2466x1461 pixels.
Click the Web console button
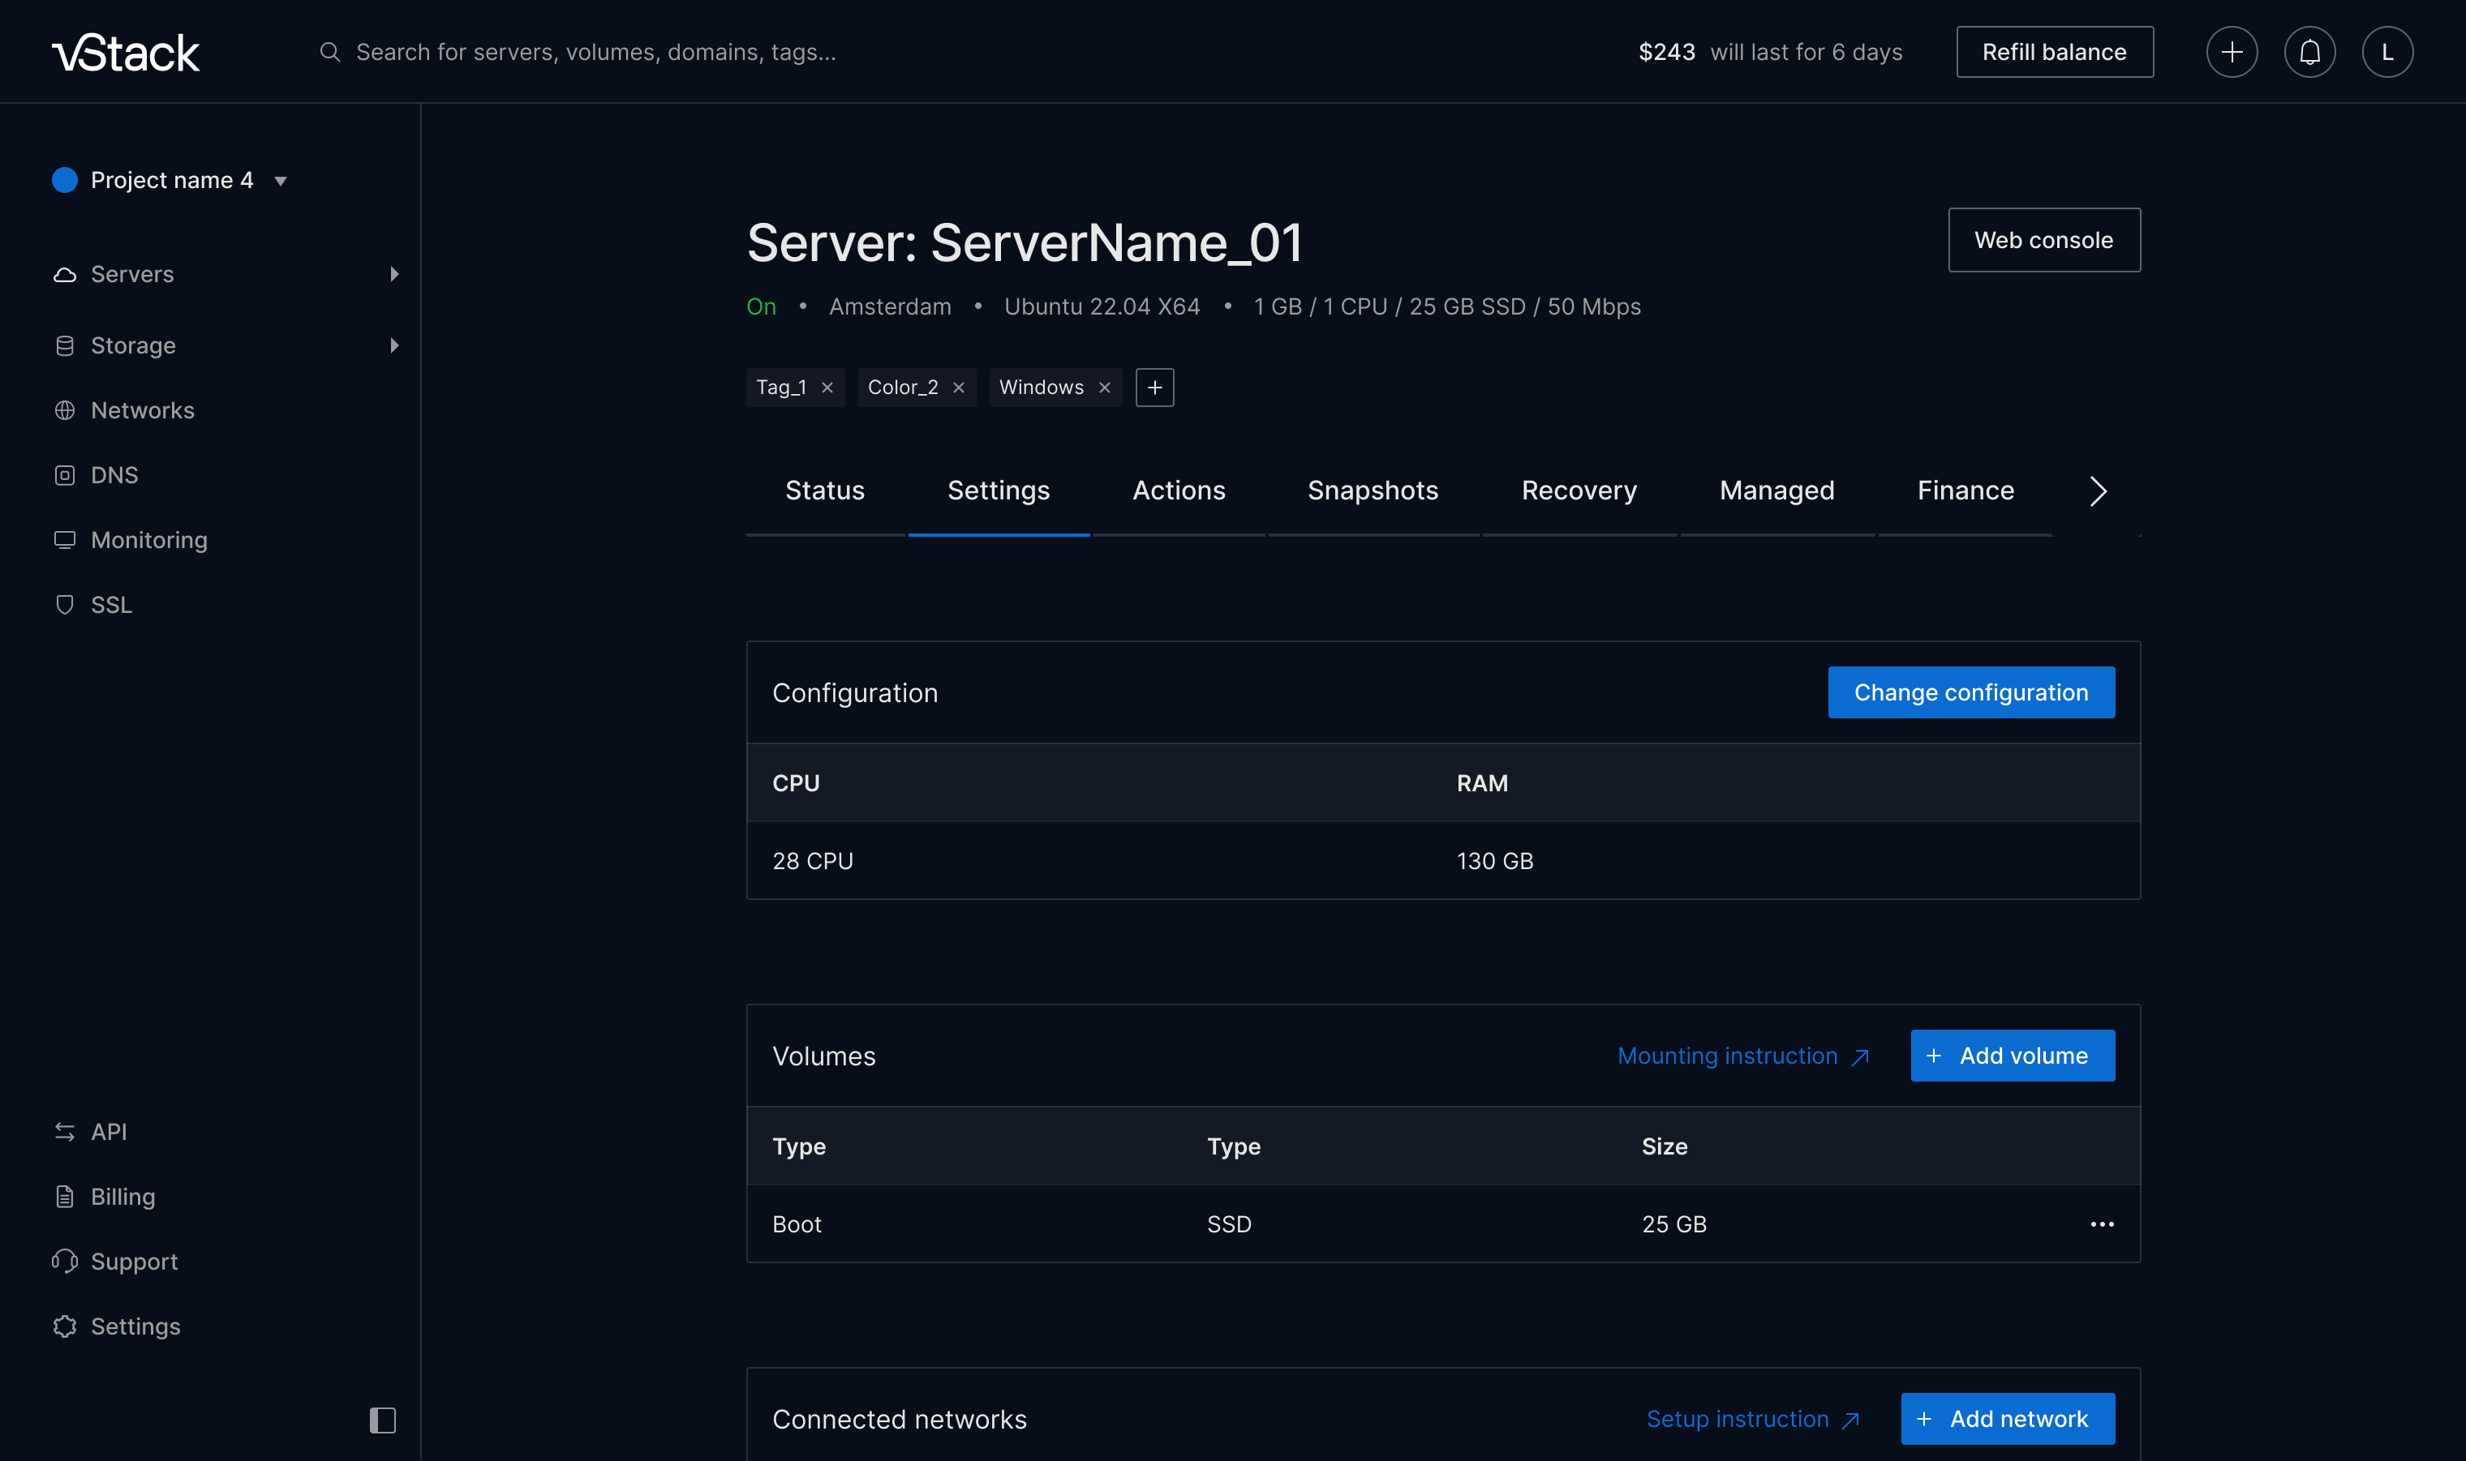(x=2043, y=240)
